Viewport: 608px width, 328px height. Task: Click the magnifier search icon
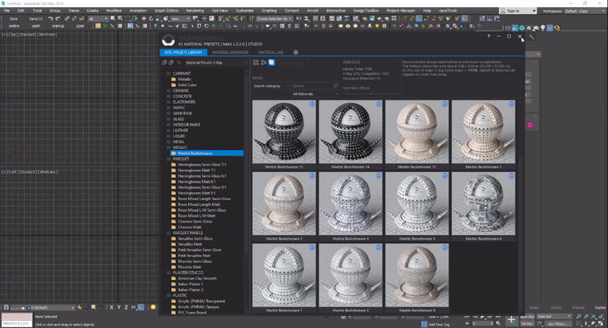(336, 86)
